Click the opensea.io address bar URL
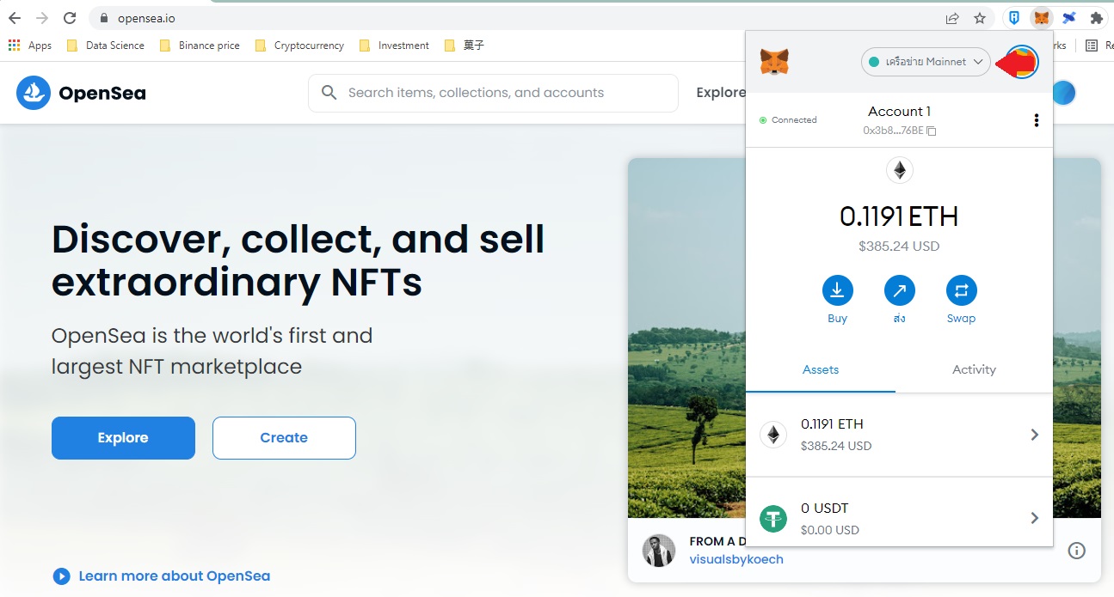The image size is (1114, 597). tap(146, 18)
